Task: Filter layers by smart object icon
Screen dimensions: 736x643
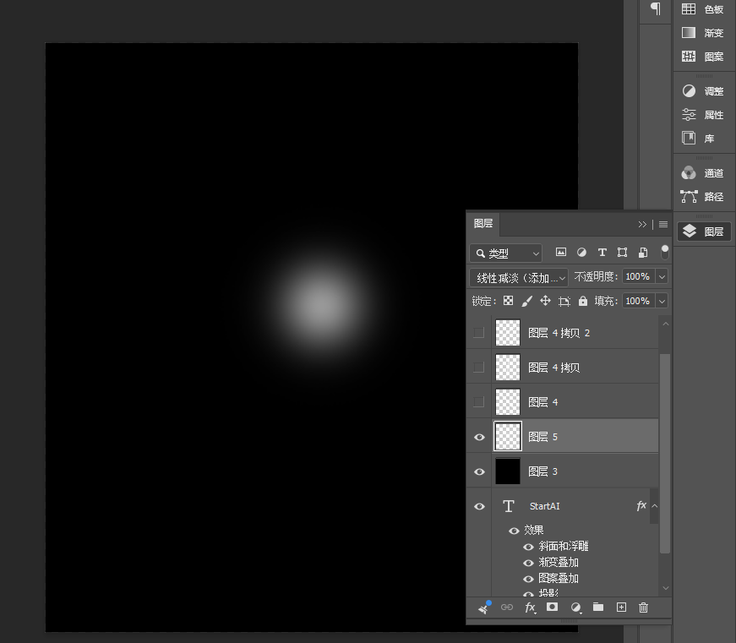Action: point(643,253)
